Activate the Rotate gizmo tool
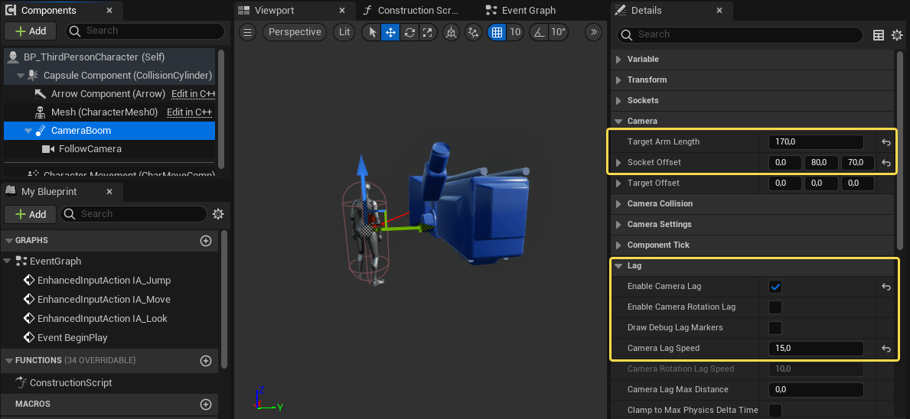This screenshot has width=910, height=419. (409, 32)
